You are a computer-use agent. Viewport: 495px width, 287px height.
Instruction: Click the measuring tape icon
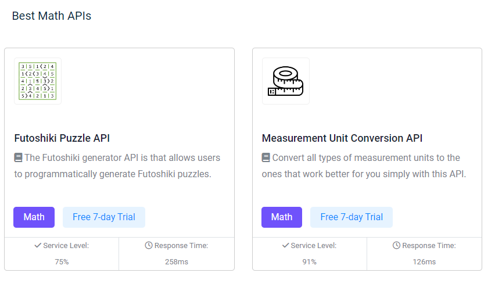pos(286,81)
